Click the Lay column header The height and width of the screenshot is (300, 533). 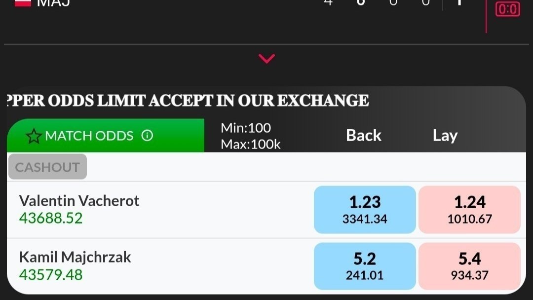click(x=445, y=136)
